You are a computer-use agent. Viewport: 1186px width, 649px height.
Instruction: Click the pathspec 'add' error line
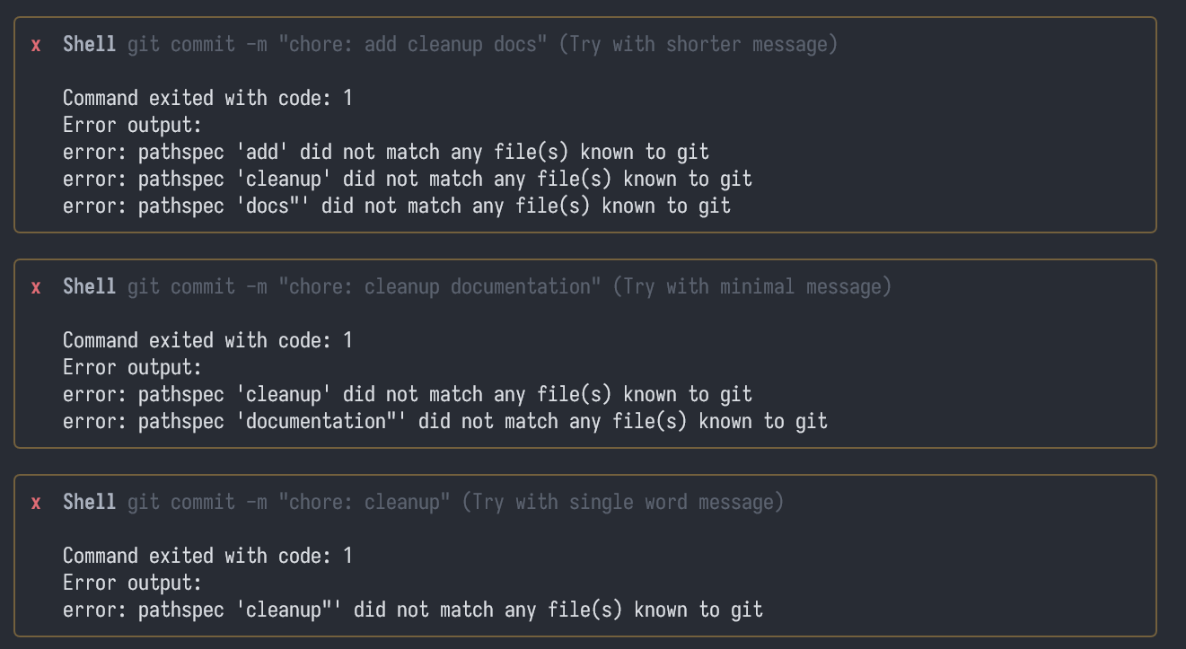[386, 152]
